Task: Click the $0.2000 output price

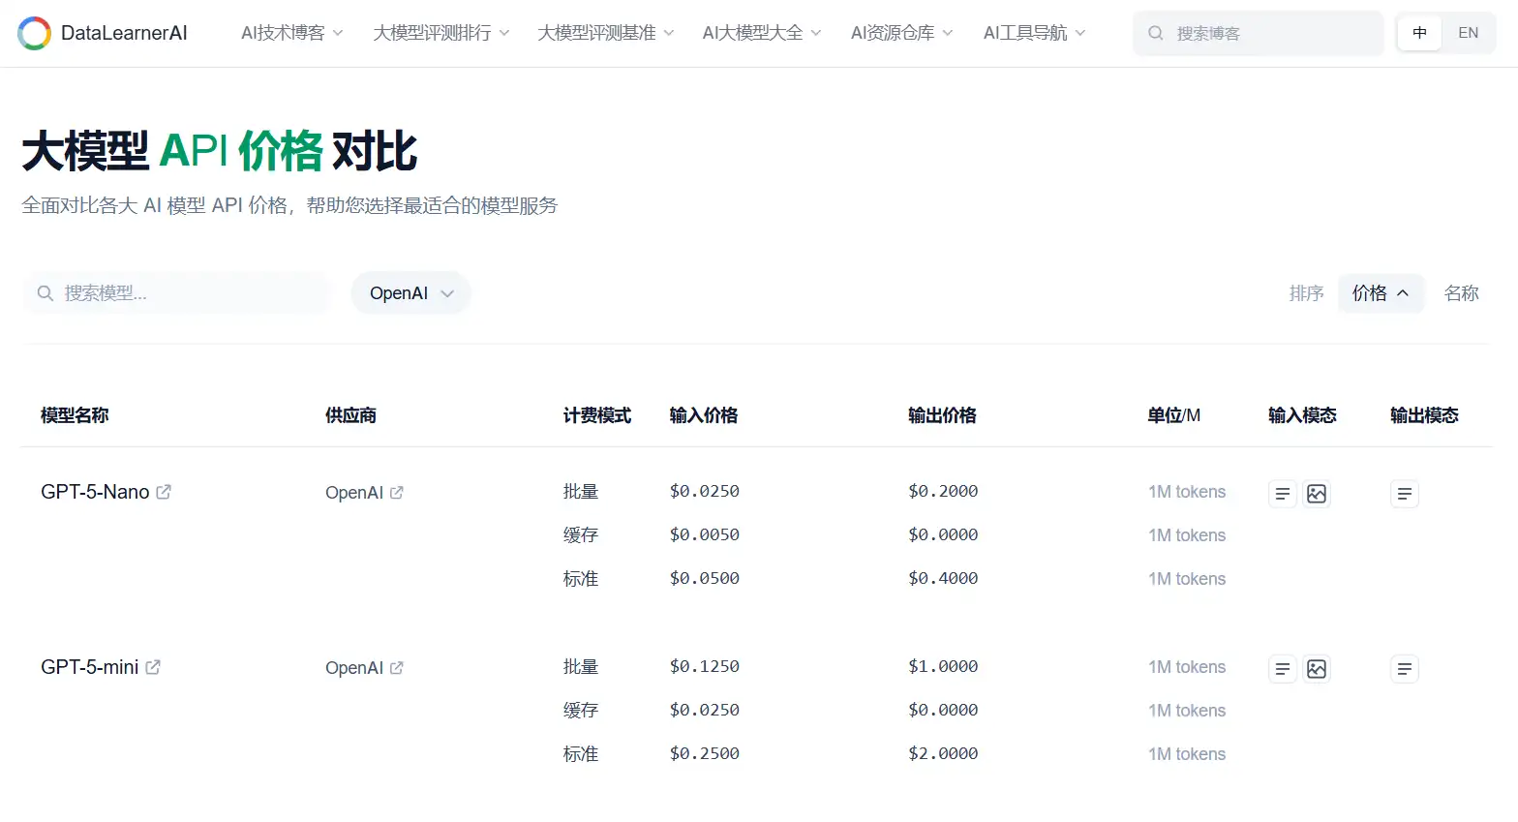Action: click(x=943, y=491)
